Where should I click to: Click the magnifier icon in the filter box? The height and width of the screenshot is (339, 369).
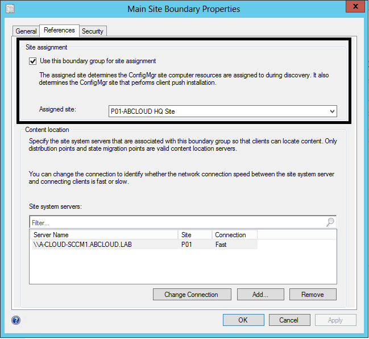[330, 223]
